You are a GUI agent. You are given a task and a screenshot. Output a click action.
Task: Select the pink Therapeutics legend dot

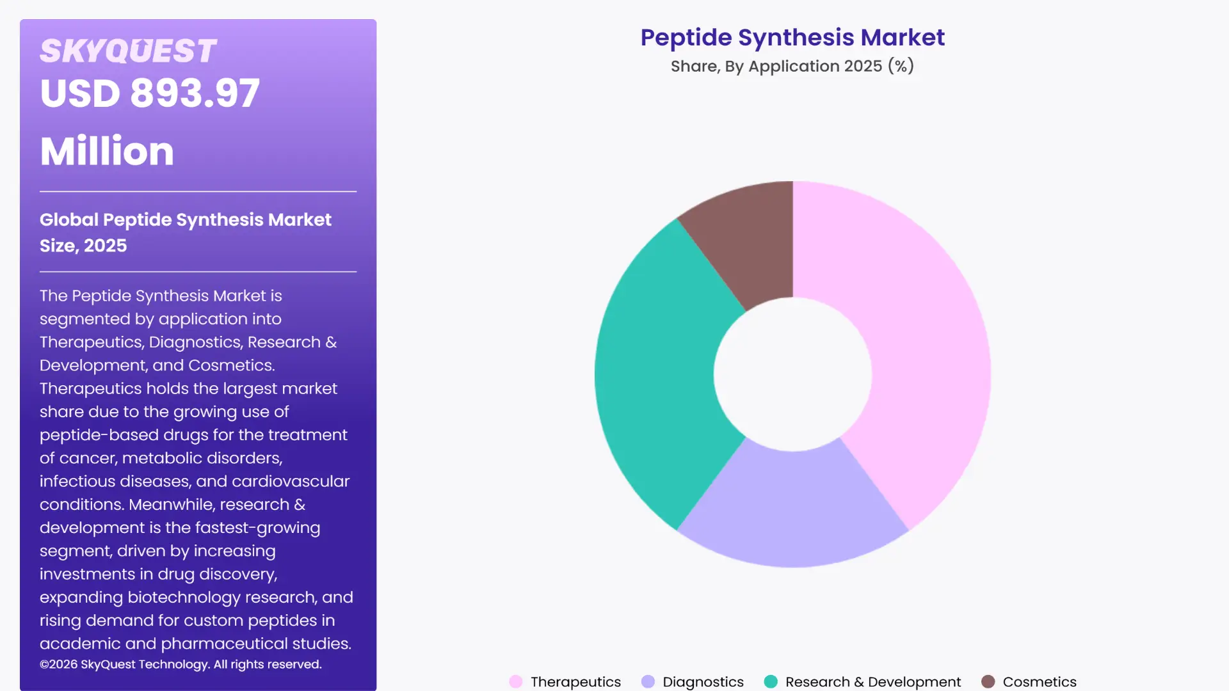[x=516, y=681]
